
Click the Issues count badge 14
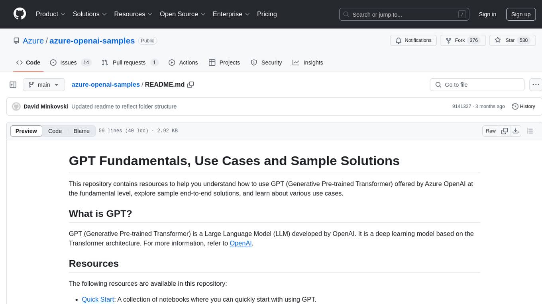tap(86, 62)
